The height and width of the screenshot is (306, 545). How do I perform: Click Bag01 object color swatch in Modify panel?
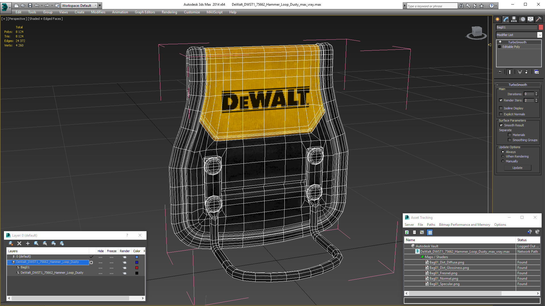(541, 27)
